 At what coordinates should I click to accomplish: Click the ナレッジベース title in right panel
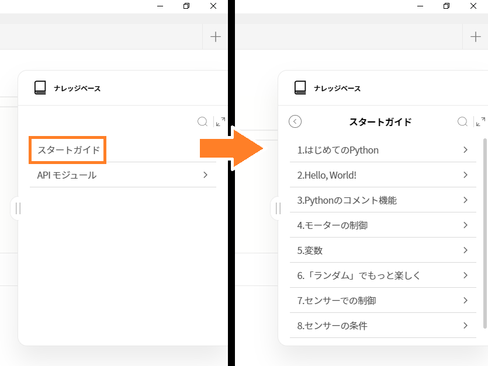(337, 88)
